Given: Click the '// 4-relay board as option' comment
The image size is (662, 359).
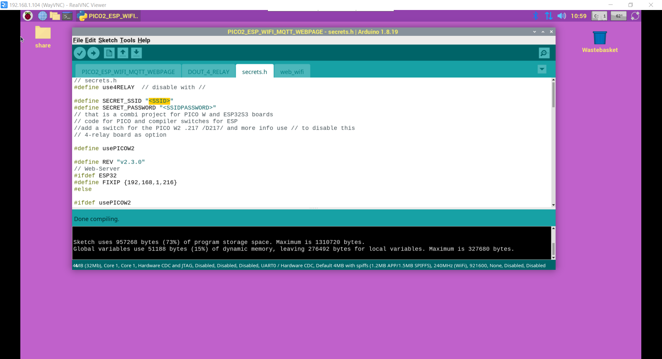Looking at the screenshot, I should click(120, 135).
